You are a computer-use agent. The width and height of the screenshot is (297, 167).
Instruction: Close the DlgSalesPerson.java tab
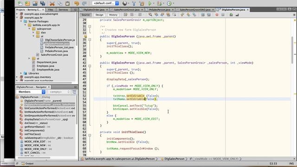coord(247,9)
